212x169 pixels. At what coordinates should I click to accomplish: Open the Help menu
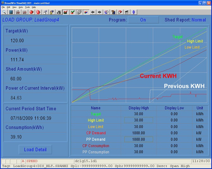[34, 7]
